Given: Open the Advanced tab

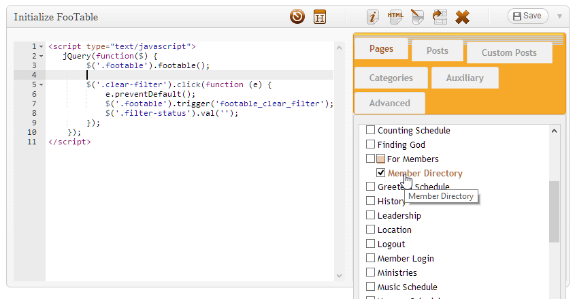Looking at the screenshot, I should 389,103.
